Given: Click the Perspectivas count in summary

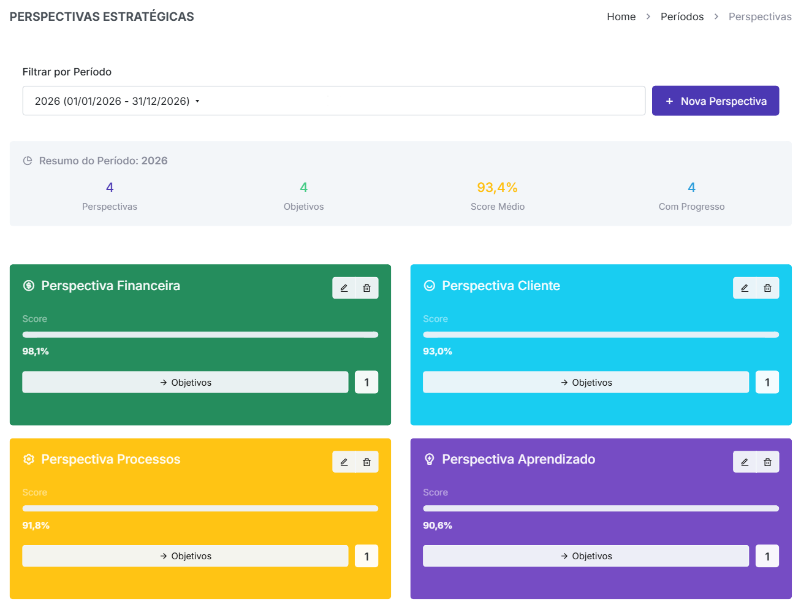Looking at the screenshot, I should (x=110, y=188).
